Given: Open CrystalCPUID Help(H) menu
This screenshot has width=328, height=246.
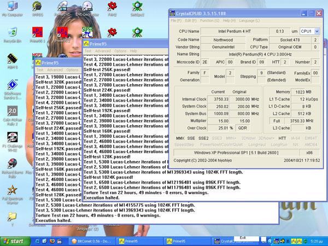Looking at the screenshot, I should 229,21.
